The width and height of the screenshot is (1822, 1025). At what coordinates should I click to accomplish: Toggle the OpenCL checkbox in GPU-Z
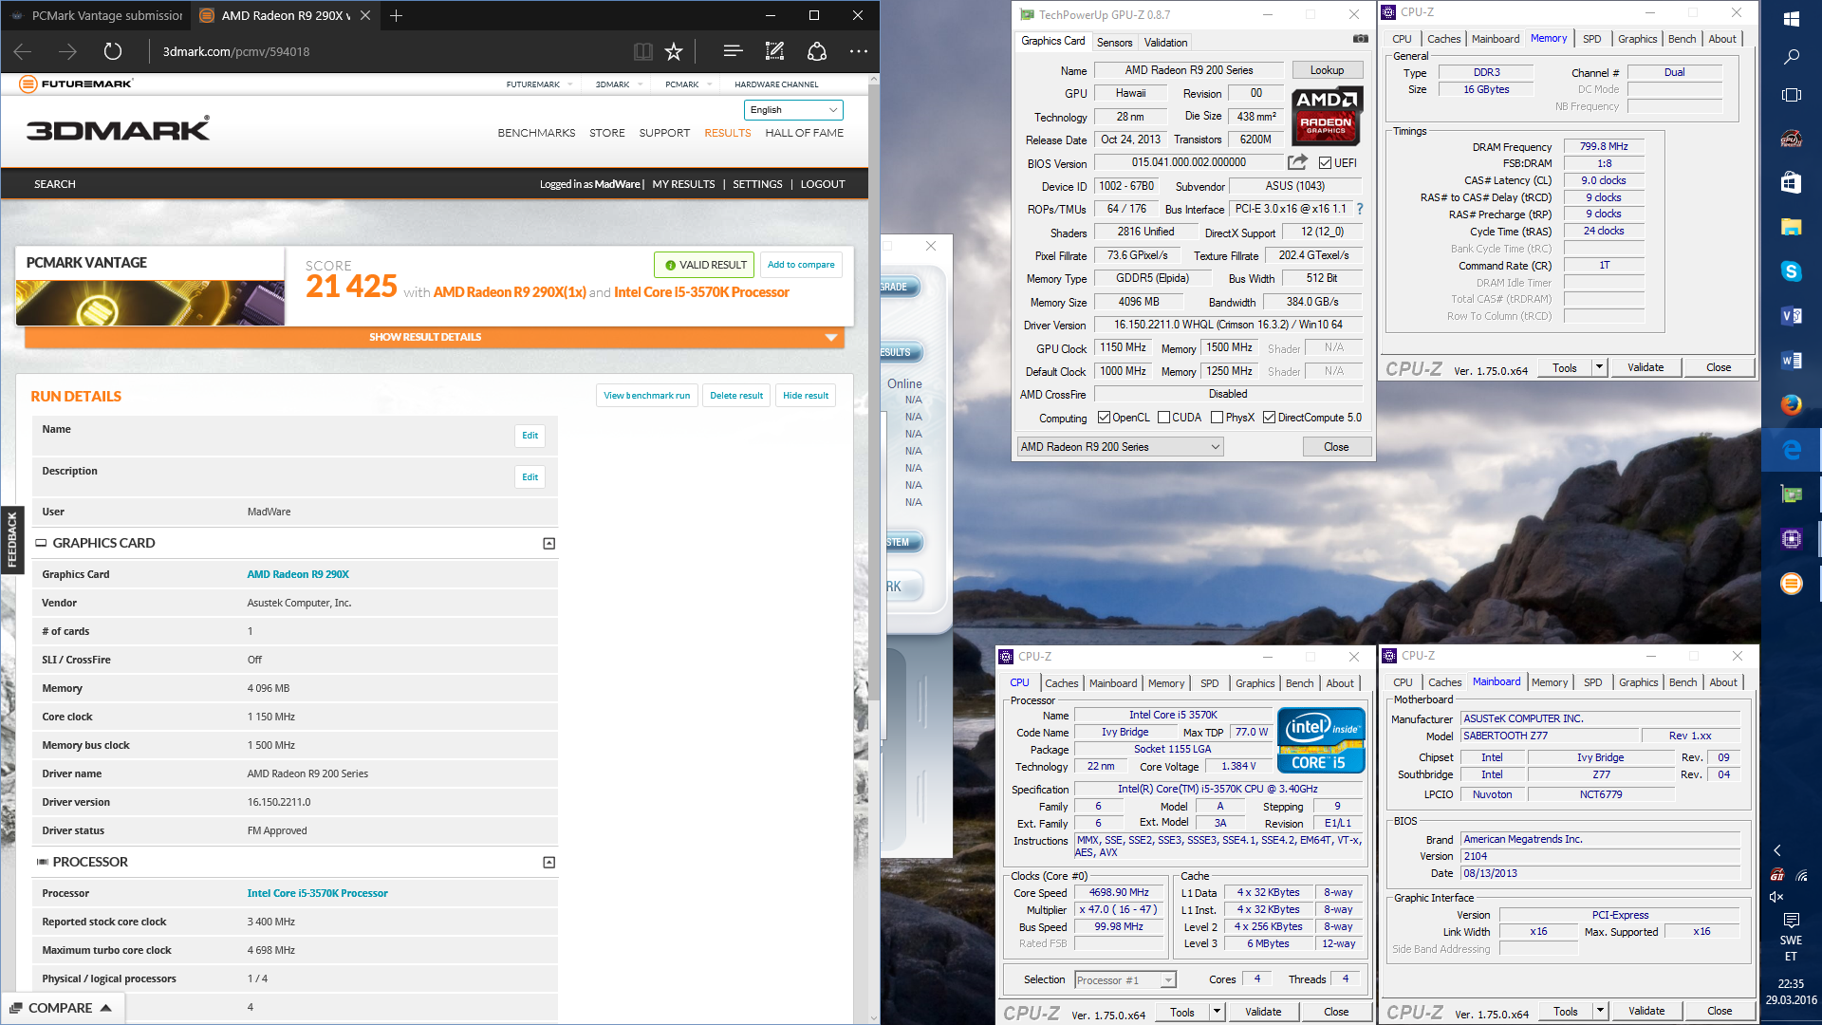(x=1104, y=418)
